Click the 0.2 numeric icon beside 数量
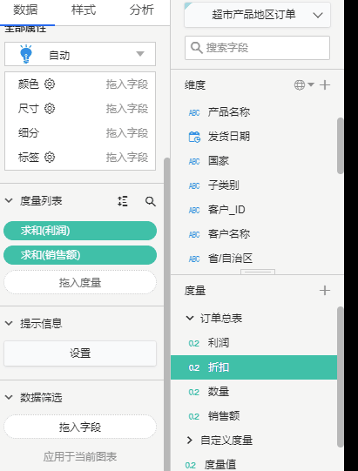358x471 pixels. (194, 393)
